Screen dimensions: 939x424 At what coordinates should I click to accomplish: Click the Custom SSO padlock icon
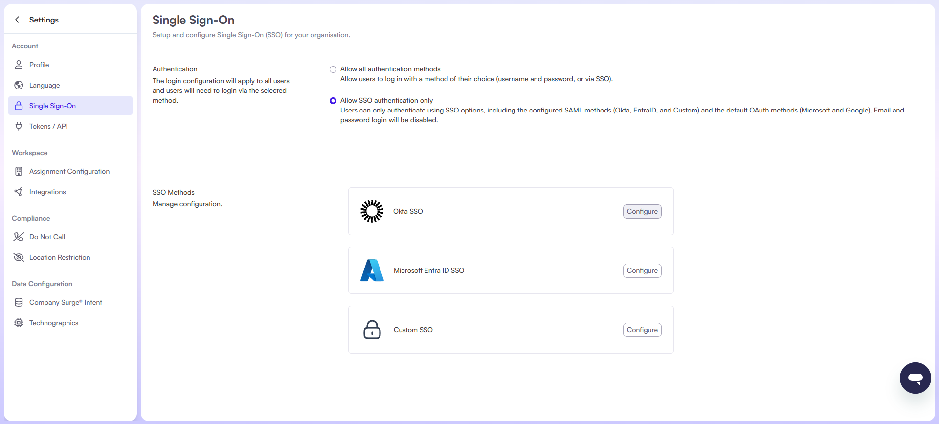coord(372,330)
